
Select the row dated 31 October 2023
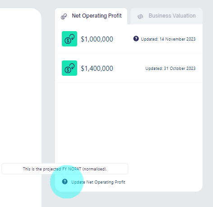pos(129,68)
